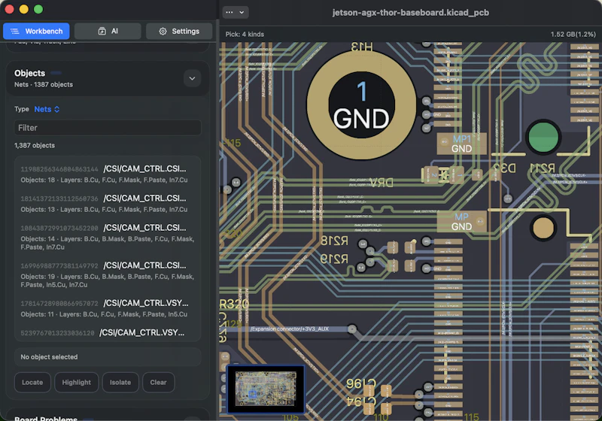
Task: Click the C196 silkscreen label
Action: 361,384
